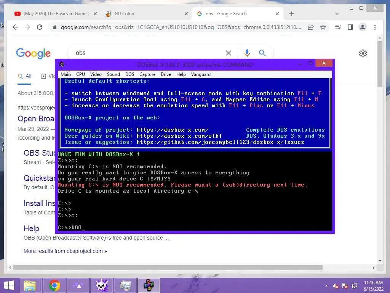Screen dimensions: 390x293
Task: Open the Open Broadcaster result link
Action: (x=36, y=119)
